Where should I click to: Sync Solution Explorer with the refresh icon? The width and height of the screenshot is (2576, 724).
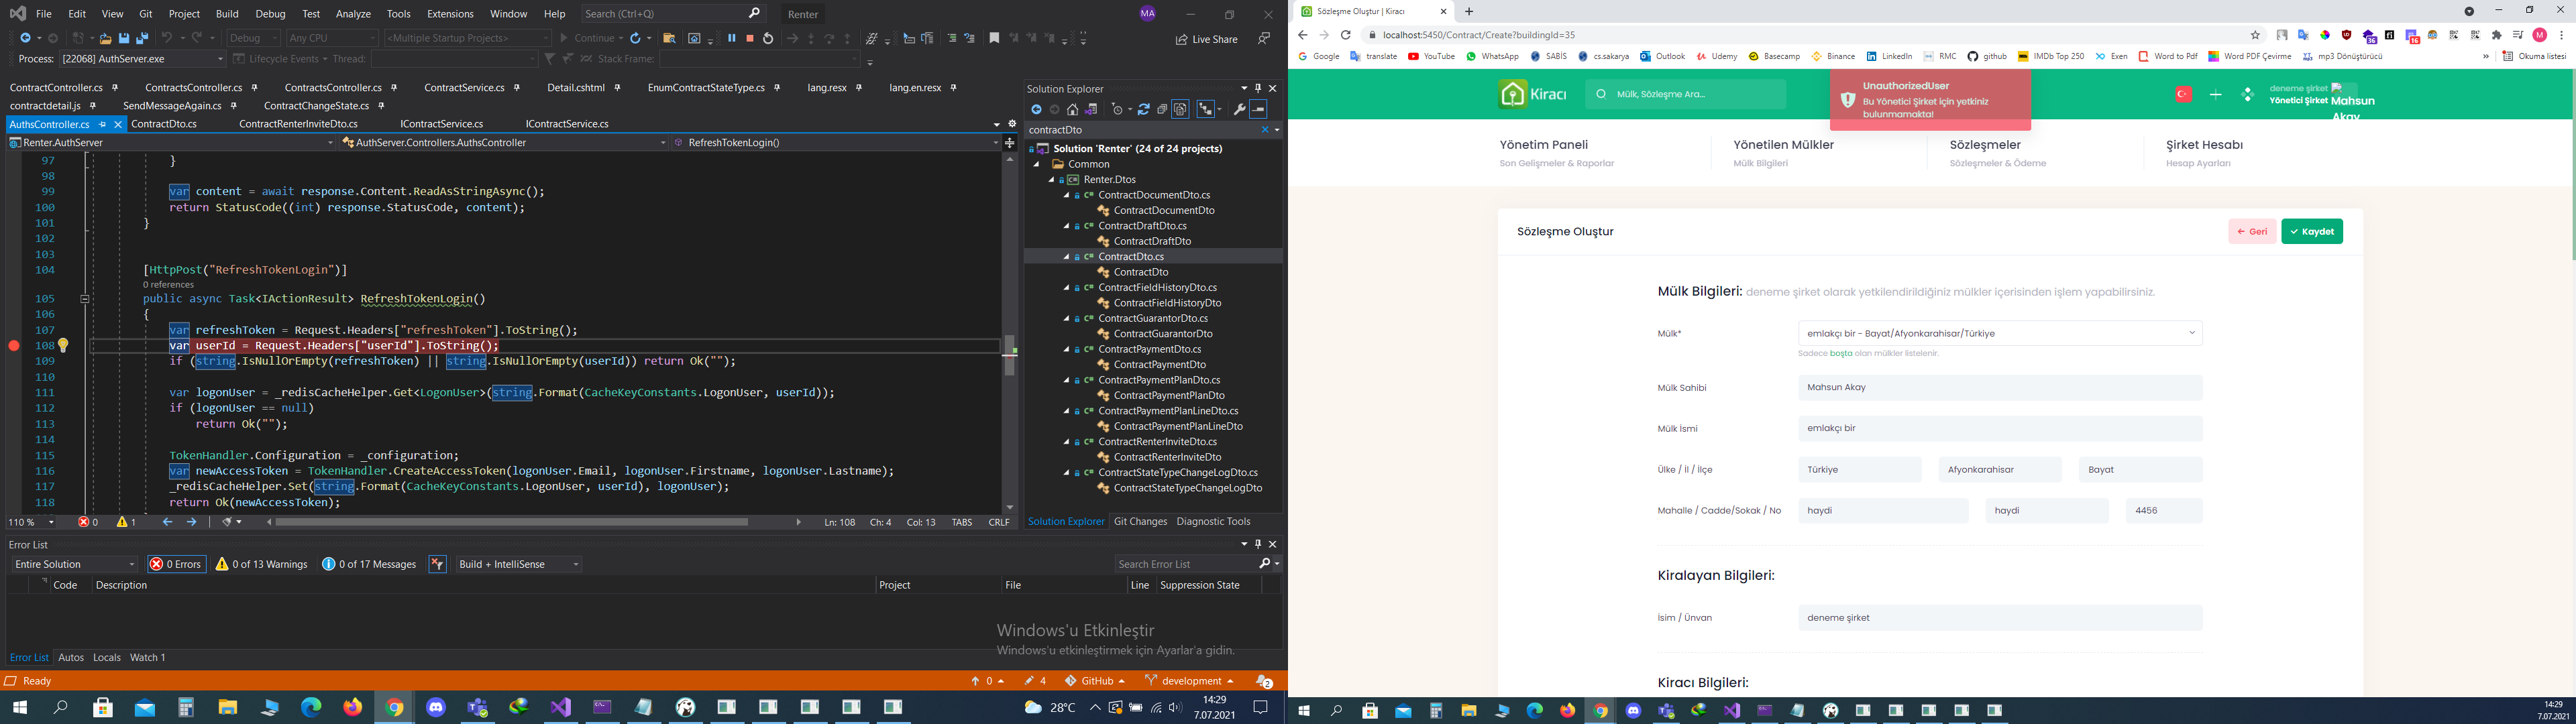coord(1144,109)
